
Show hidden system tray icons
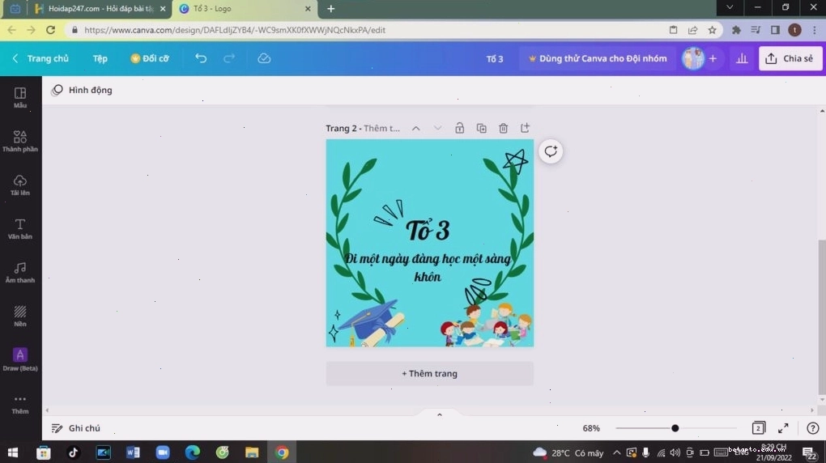[616, 452]
